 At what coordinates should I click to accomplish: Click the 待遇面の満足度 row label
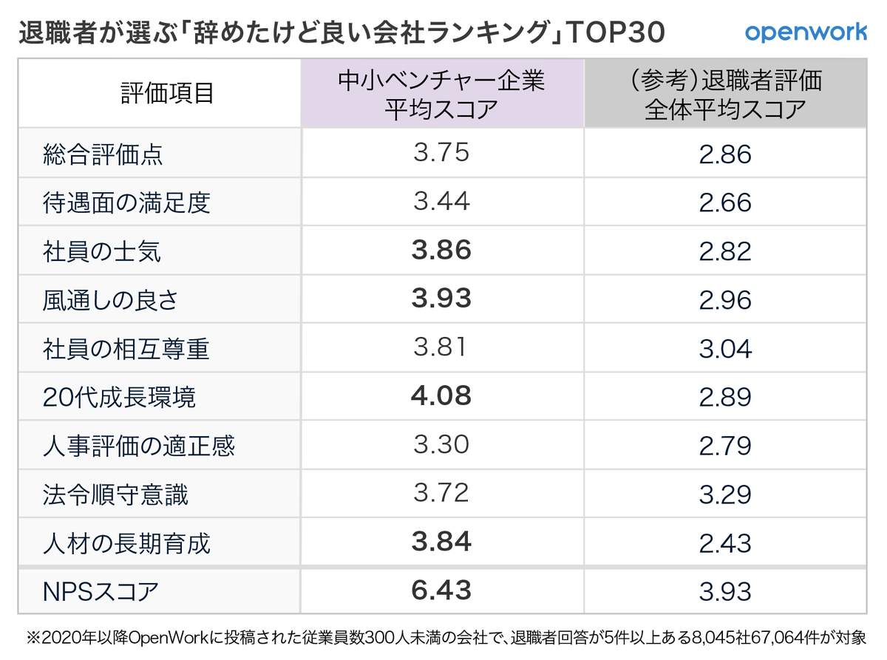(127, 202)
